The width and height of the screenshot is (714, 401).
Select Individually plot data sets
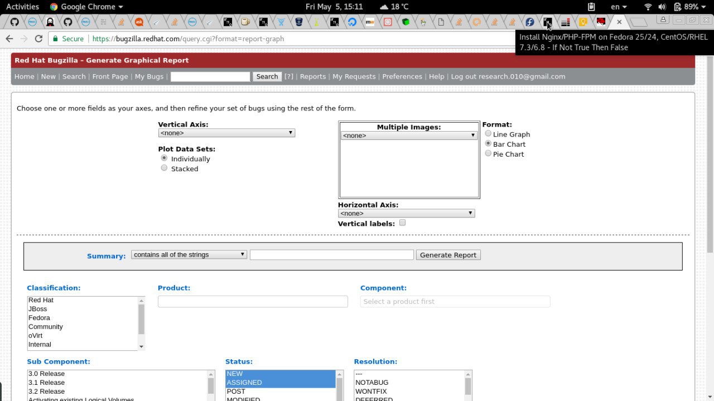(164, 158)
